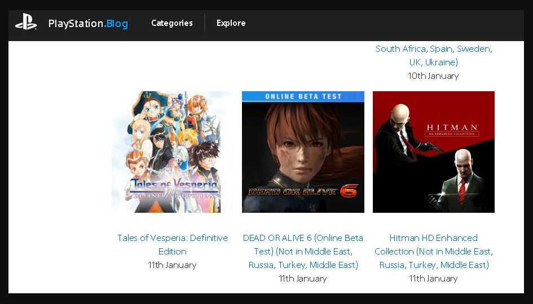Open Hitman HD Enhanced Collection title link
This screenshot has height=304, width=533.
click(x=434, y=252)
